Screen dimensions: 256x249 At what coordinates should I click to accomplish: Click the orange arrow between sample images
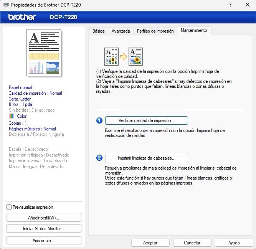coord(124,57)
